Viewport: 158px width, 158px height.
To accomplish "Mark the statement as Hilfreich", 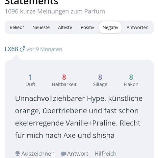I will (105, 154).
